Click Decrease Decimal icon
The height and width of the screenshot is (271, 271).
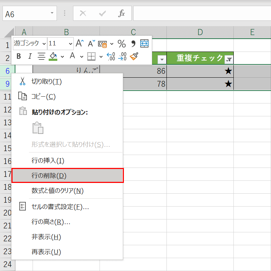tap(122, 56)
